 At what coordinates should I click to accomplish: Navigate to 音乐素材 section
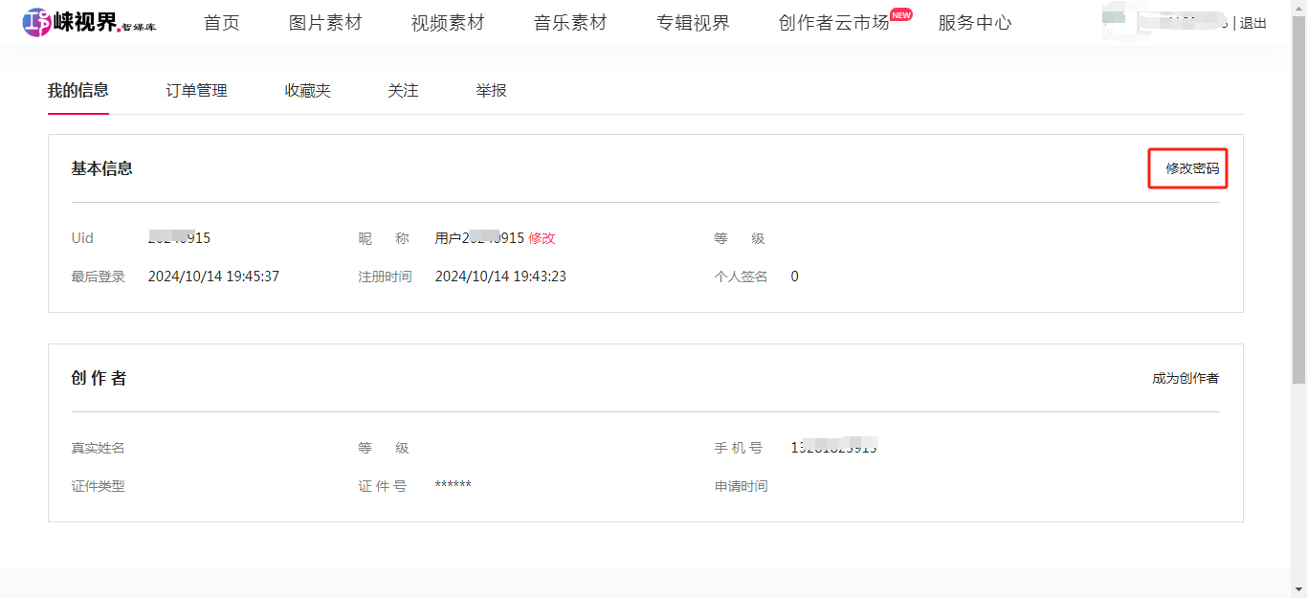coord(570,23)
